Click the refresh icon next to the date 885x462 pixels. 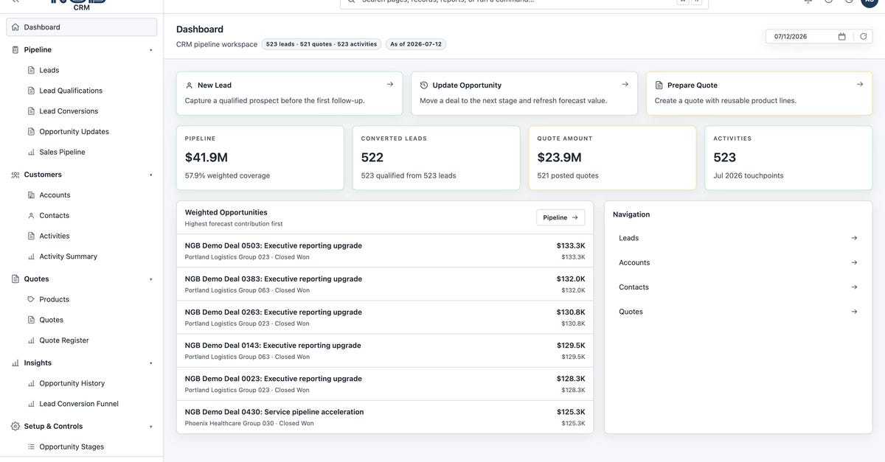pos(864,36)
